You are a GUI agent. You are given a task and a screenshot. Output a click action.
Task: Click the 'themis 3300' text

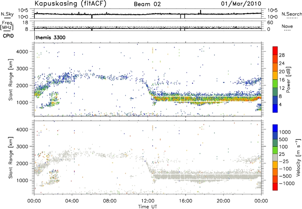pyautogui.click(x=51, y=37)
